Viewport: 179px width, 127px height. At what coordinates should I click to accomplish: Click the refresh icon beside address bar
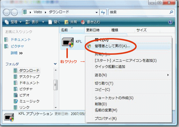[103, 12]
